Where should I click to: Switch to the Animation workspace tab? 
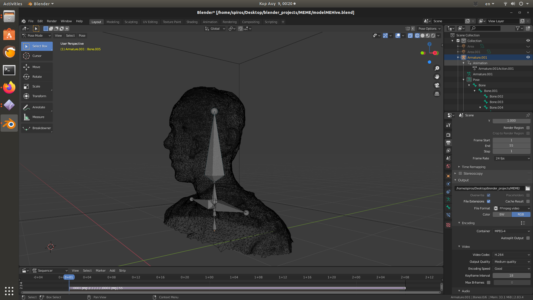pyautogui.click(x=210, y=22)
